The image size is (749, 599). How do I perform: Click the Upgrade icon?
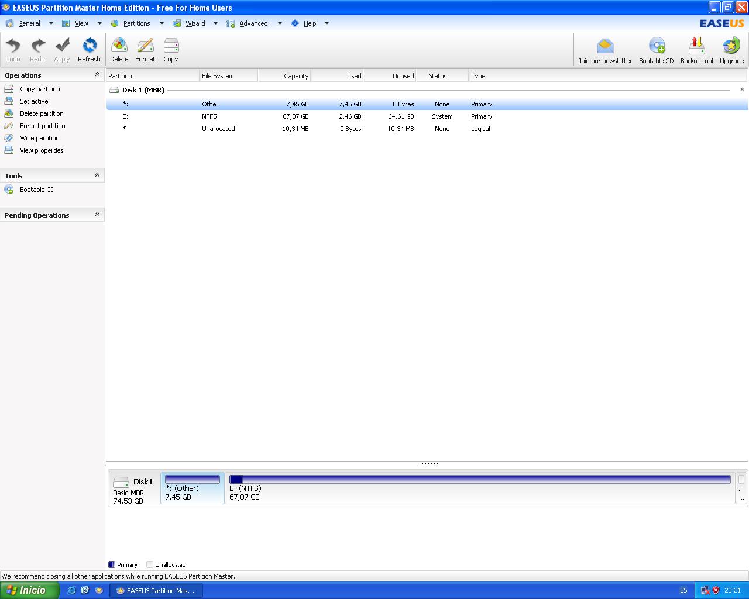(731, 46)
